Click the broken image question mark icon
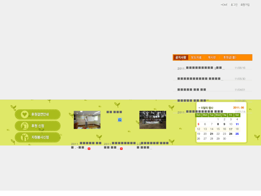This screenshot has width=261, height=196. (x=120, y=120)
